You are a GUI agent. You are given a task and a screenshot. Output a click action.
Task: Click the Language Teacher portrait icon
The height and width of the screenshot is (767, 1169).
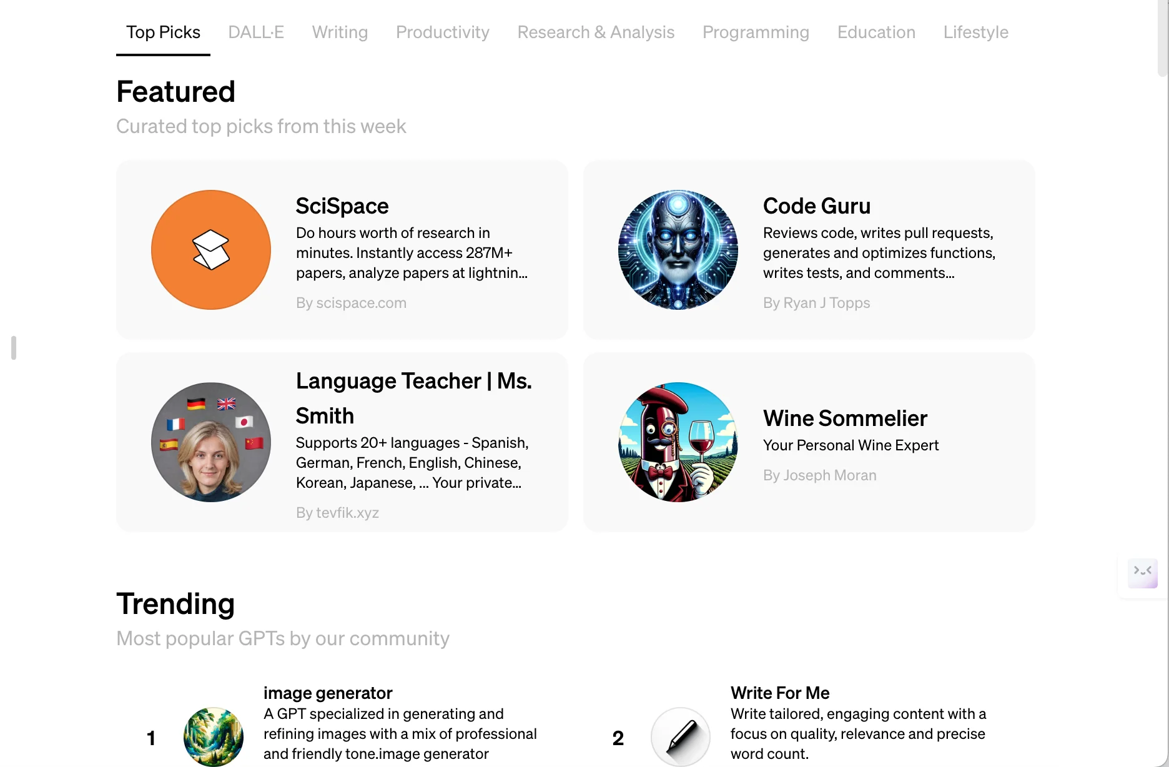(211, 442)
